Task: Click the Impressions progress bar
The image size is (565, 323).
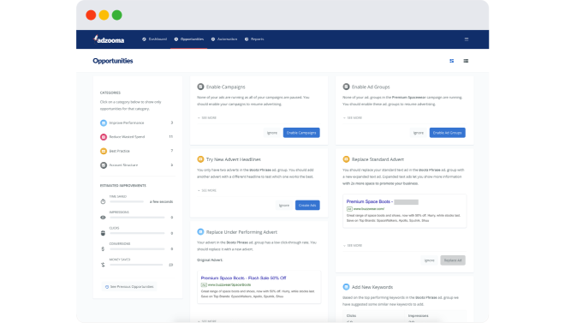Action: [x=137, y=218]
